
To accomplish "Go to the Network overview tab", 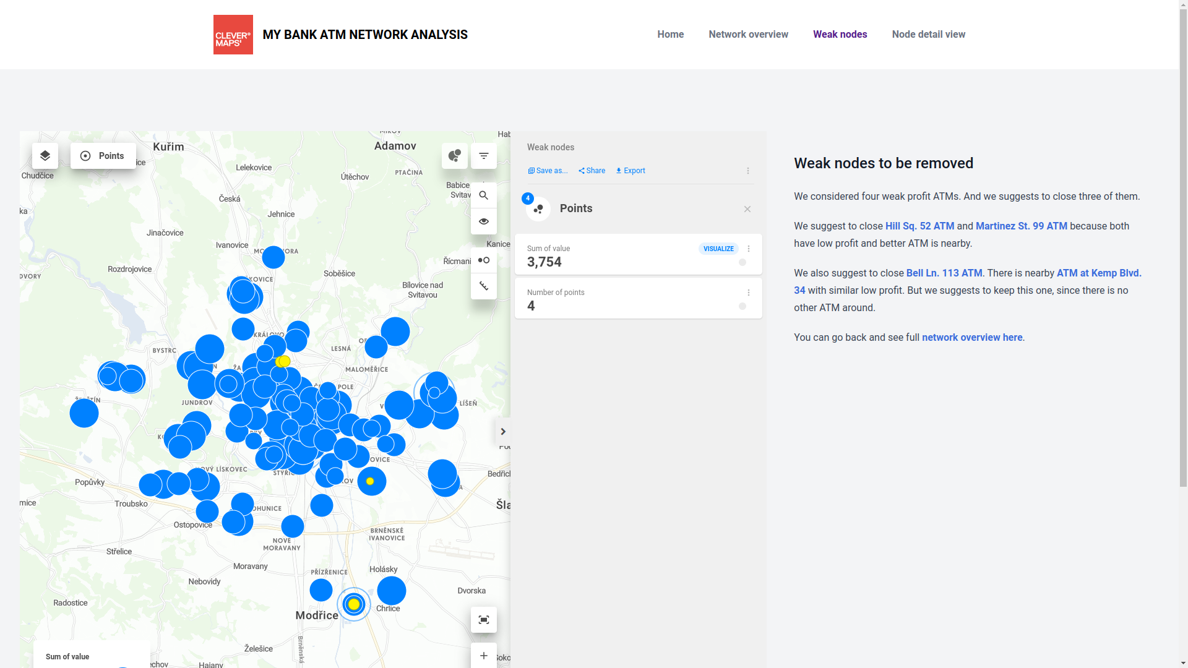I will pos(748,35).
